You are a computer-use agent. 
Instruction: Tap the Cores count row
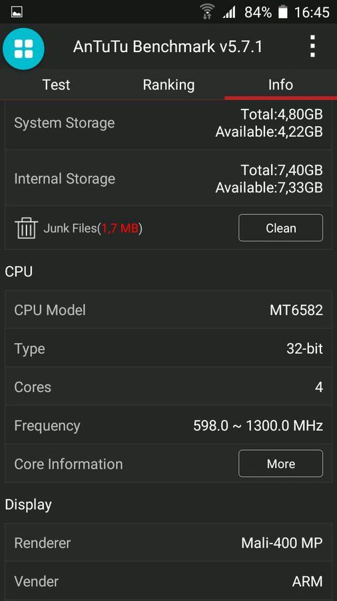pos(168,387)
